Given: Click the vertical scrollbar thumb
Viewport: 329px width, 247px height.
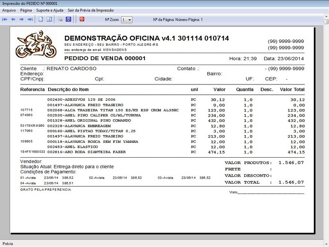Looking at the screenshot, I should tap(326, 22).
